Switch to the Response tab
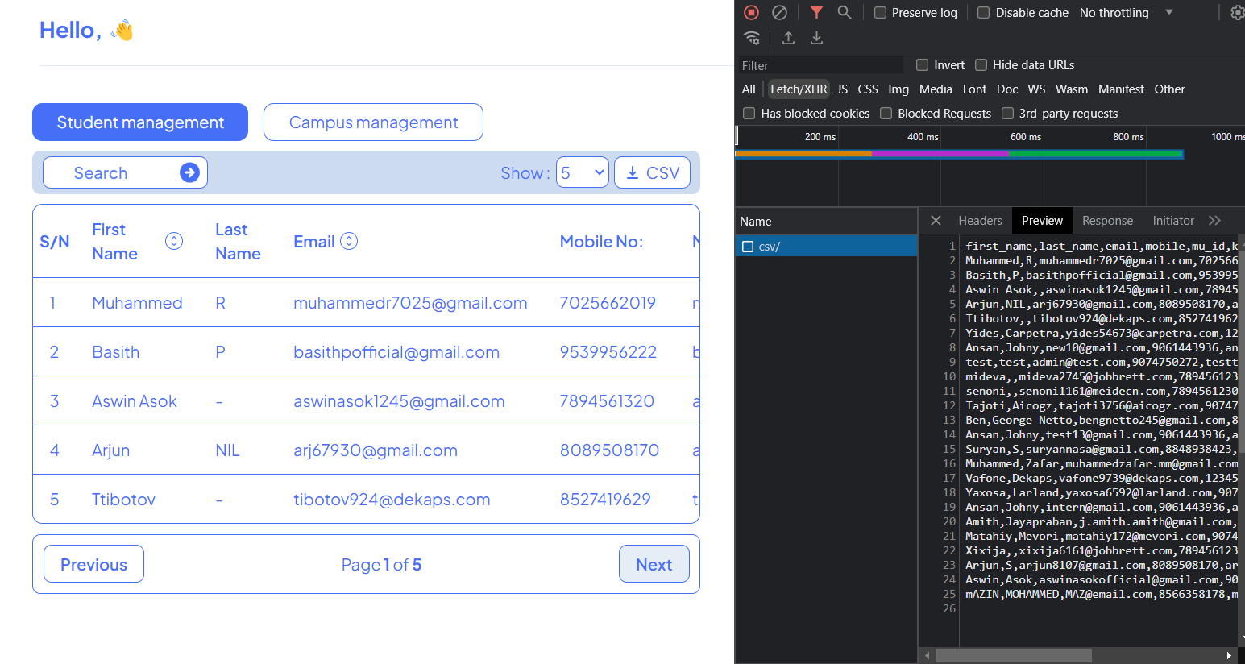This screenshot has width=1245, height=664. [x=1107, y=220]
